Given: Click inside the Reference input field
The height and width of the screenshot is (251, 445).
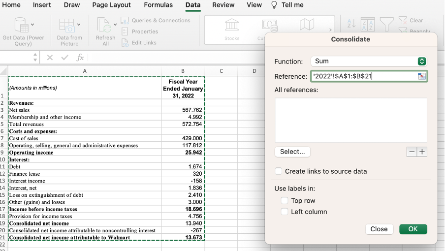Looking at the screenshot, I should [363, 76].
